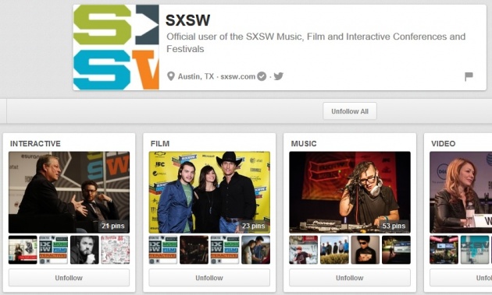
Task: Open the FILM board title
Action: [160, 143]
